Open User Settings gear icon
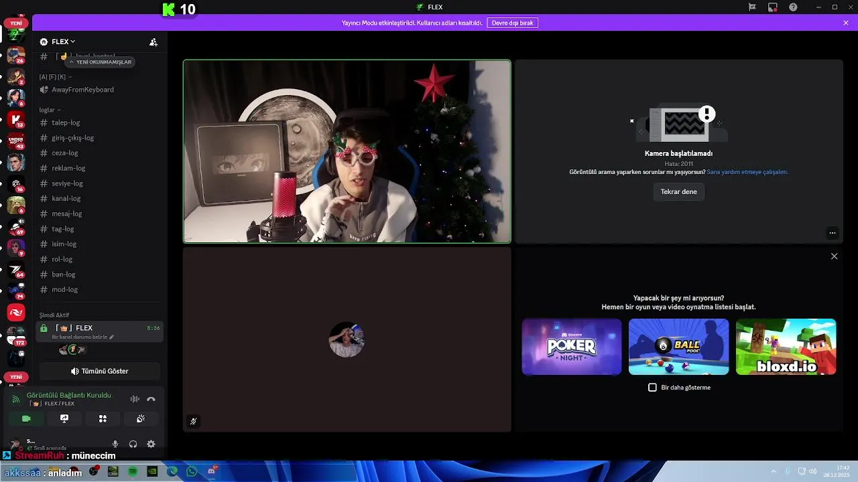Image resolution: width=858 pixels, height=482 pixels. [x=151, y=444]
